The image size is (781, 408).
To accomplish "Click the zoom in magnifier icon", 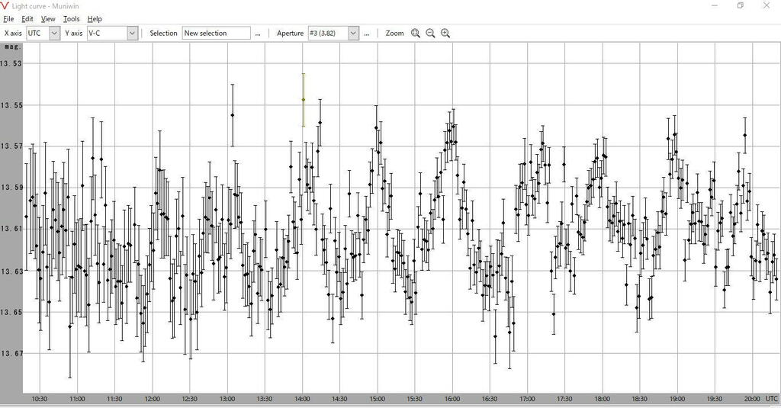I will pyautogui.click(x=445, y=34).
